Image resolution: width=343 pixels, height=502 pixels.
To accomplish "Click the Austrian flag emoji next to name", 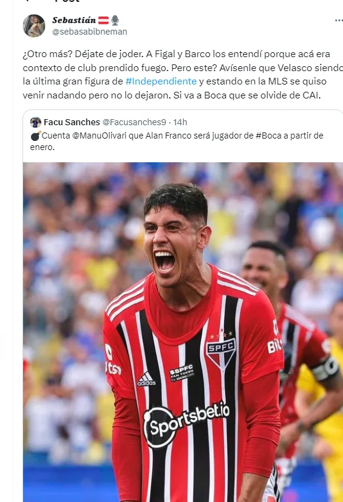I will [103, 21].
